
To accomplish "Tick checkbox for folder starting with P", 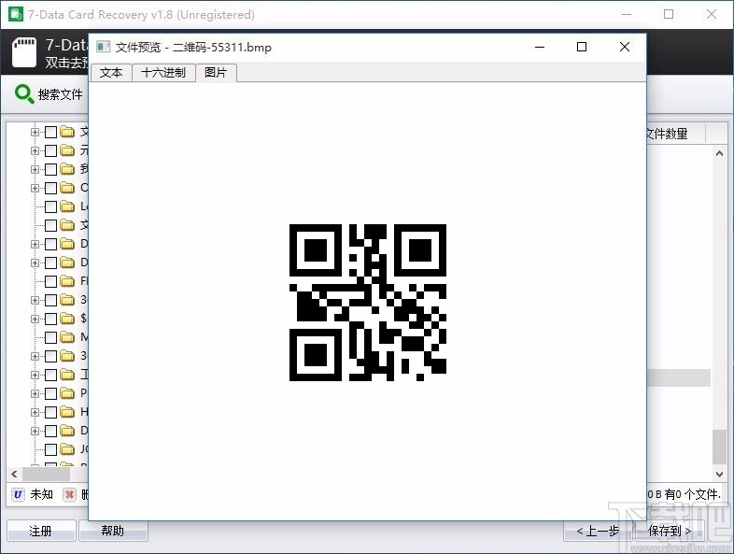I will point(50,394).
